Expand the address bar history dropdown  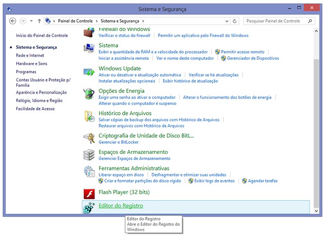coord(227,21)
